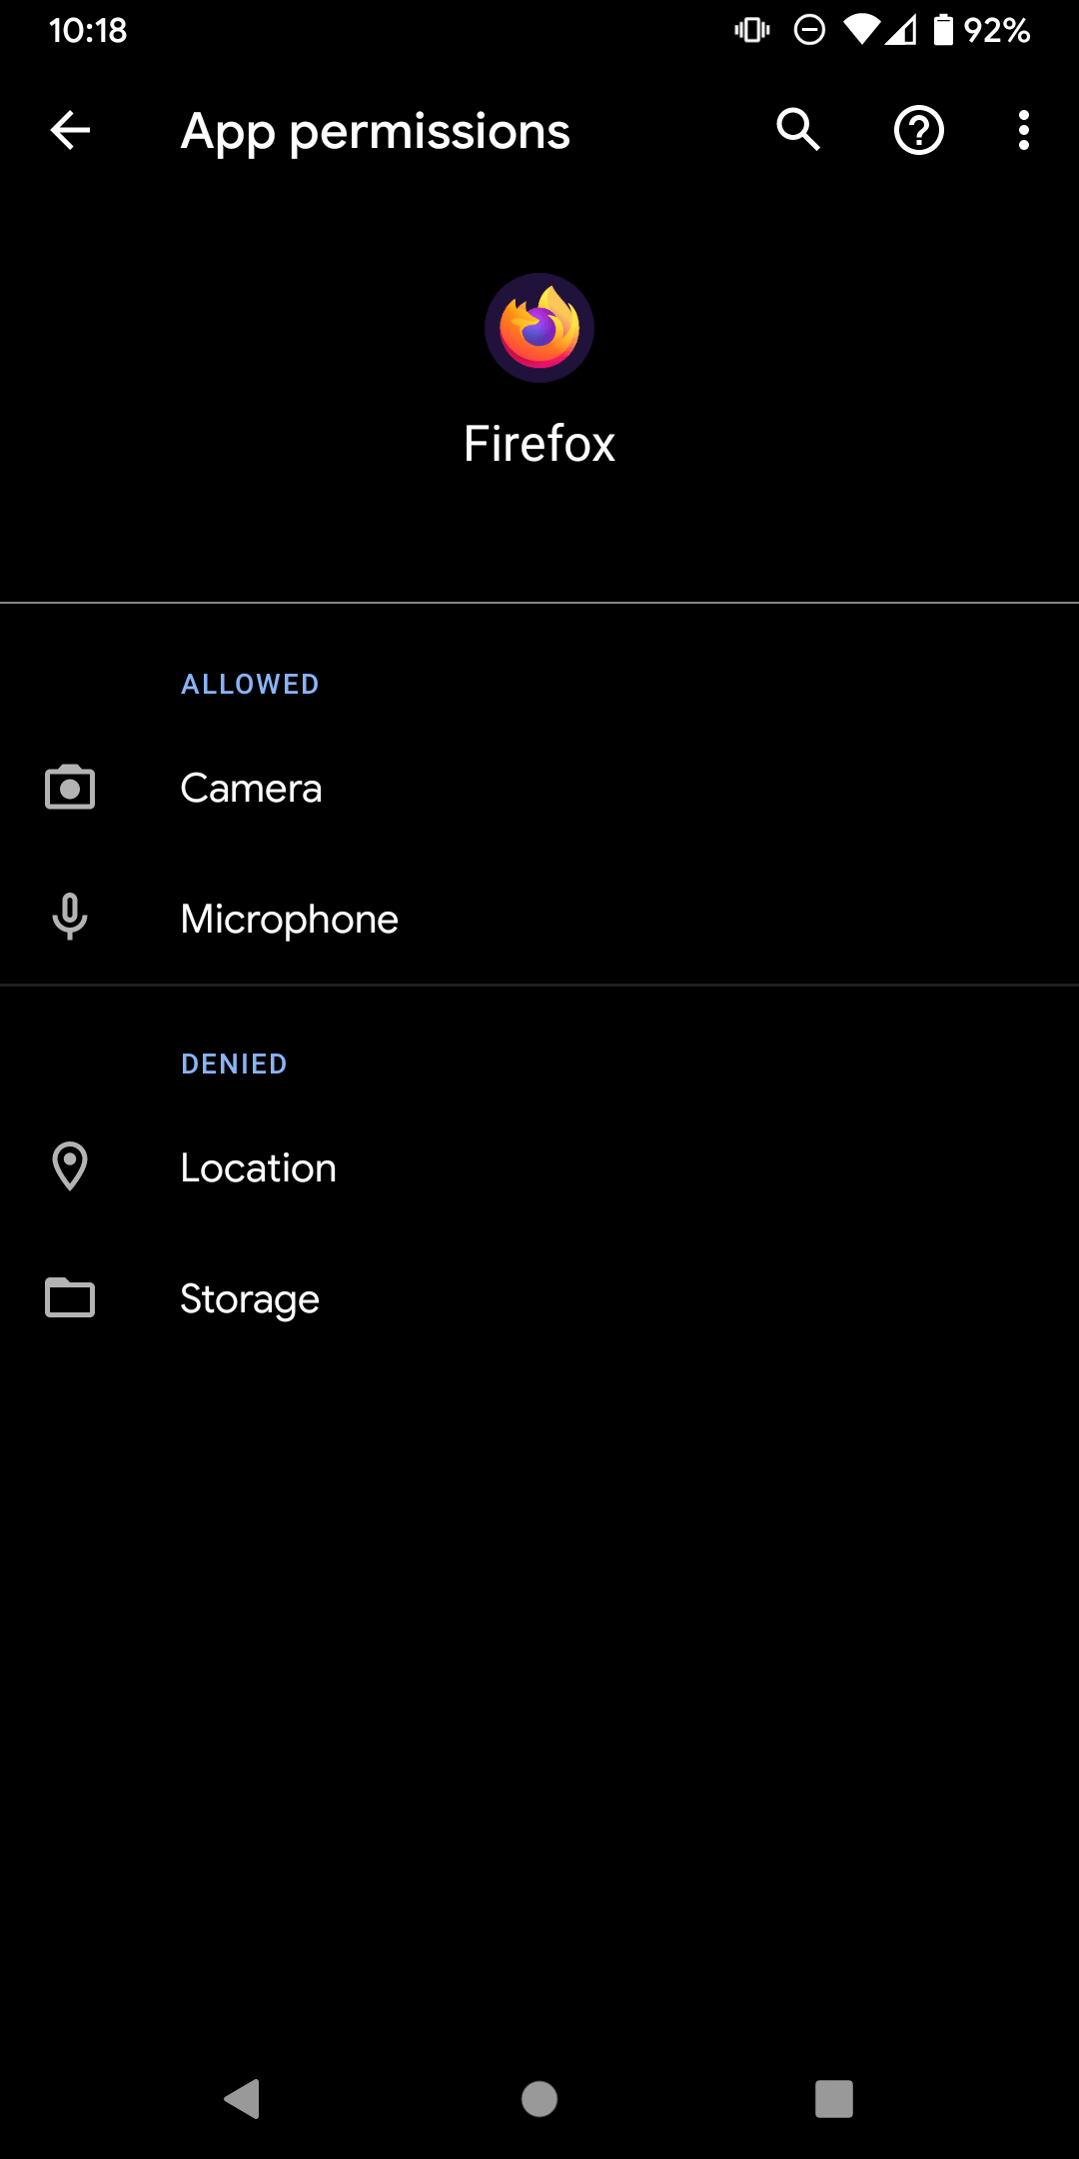Image resolution: width=1079 pixels, height=2159 pixels.
Task: Open the three-dot overflow menu
Action: 1023,130
